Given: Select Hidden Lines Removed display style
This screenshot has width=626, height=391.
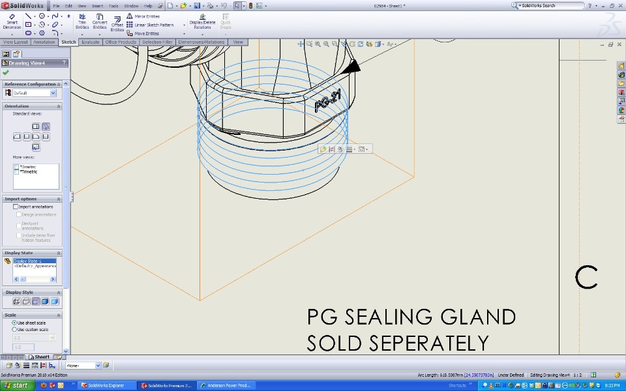Looking at the screenshot, I should point(35,302).
